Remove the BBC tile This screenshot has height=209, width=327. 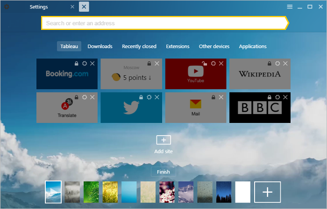pos(285,97)
